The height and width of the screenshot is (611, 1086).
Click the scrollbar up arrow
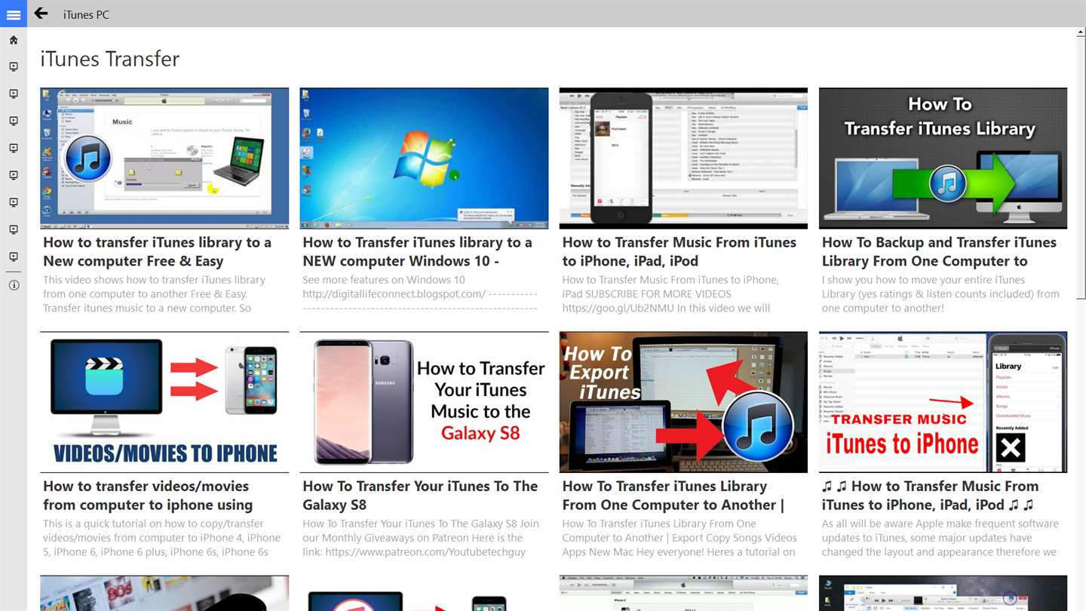coord(1079,34)
